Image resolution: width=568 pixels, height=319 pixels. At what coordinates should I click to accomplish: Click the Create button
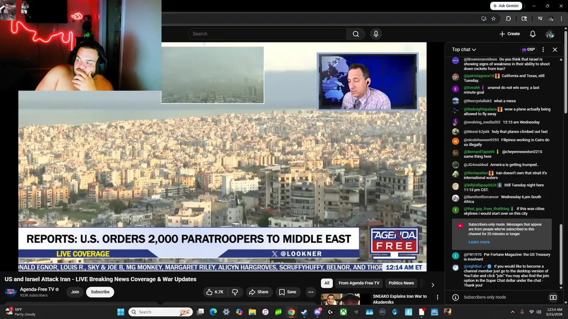[509, 34]
